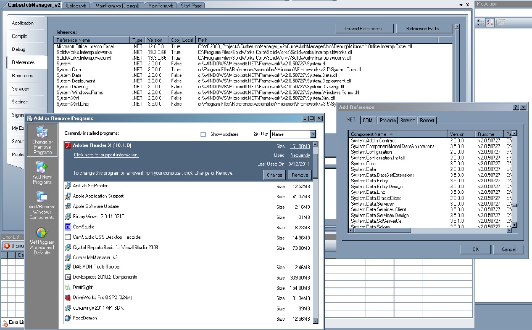Click the DevExpress 2010.2 Components icon
This screenshot has height=330, width=532.
(68, 277)
